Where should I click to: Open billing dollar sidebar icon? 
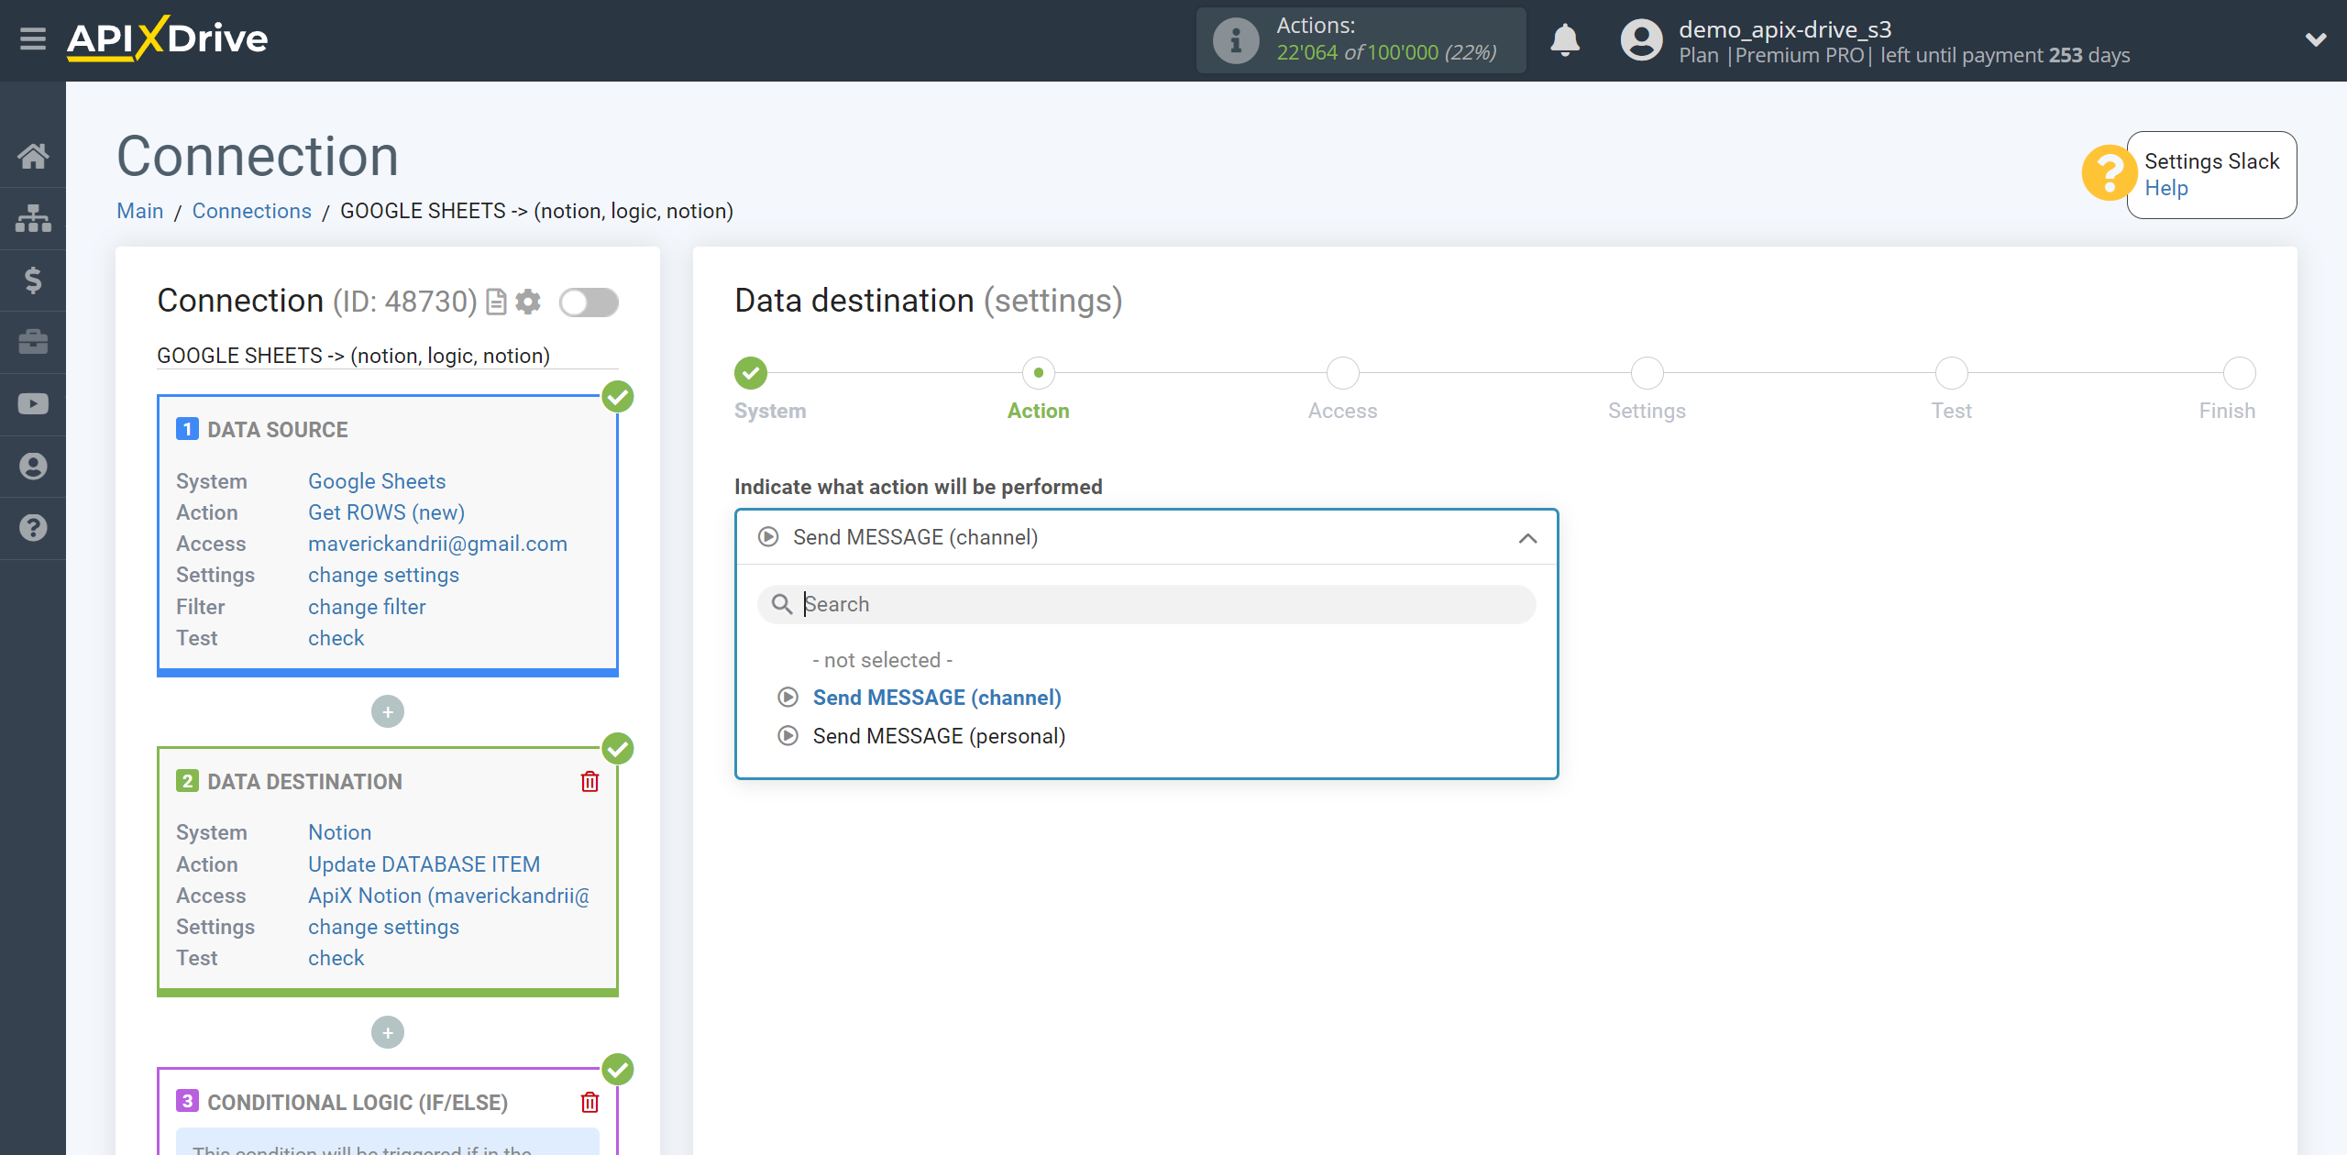coord(33,280)
